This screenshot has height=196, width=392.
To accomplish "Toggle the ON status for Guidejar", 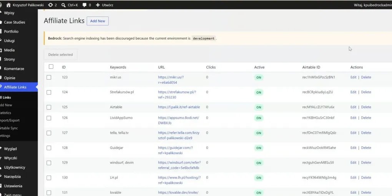I will [259, 148].
